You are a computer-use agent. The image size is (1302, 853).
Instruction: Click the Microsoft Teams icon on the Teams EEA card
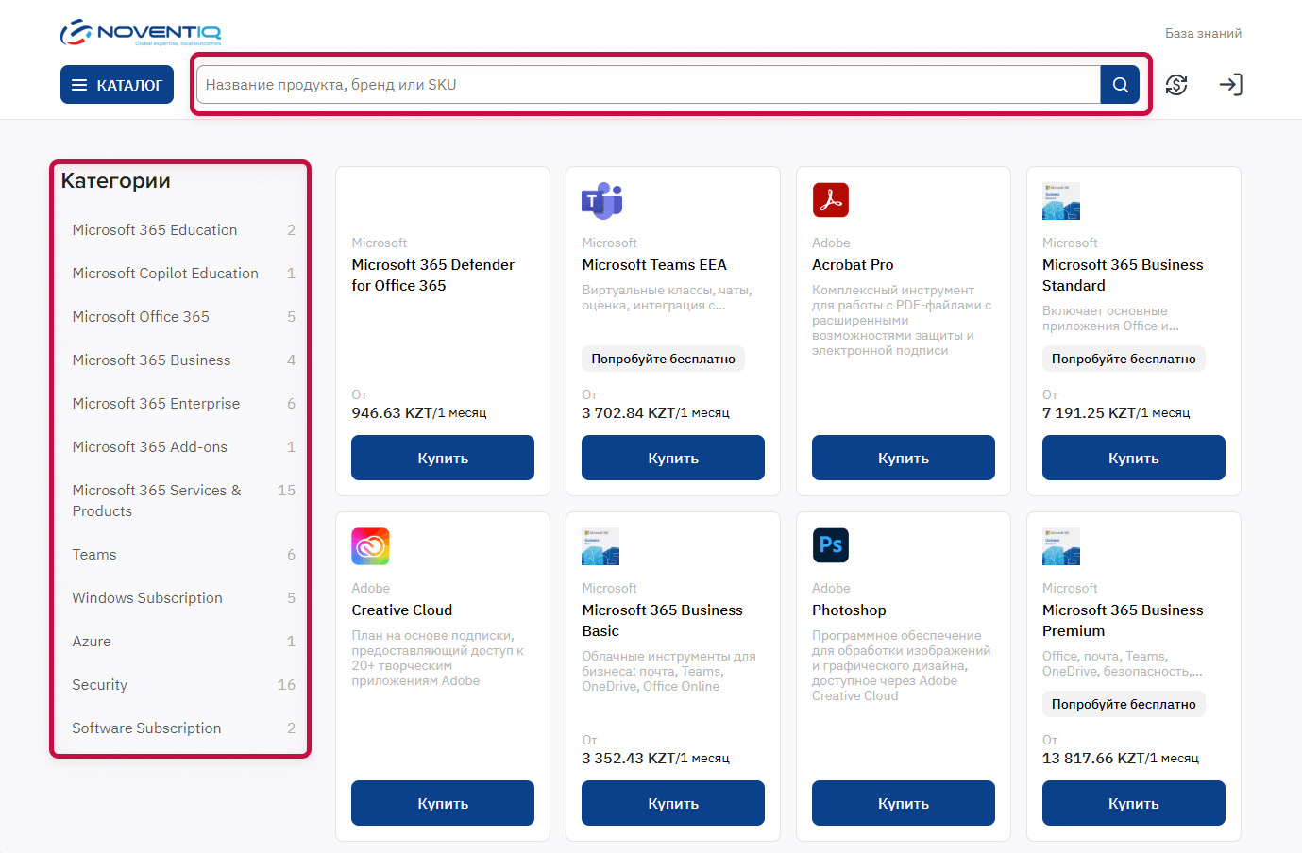[600, 200]
